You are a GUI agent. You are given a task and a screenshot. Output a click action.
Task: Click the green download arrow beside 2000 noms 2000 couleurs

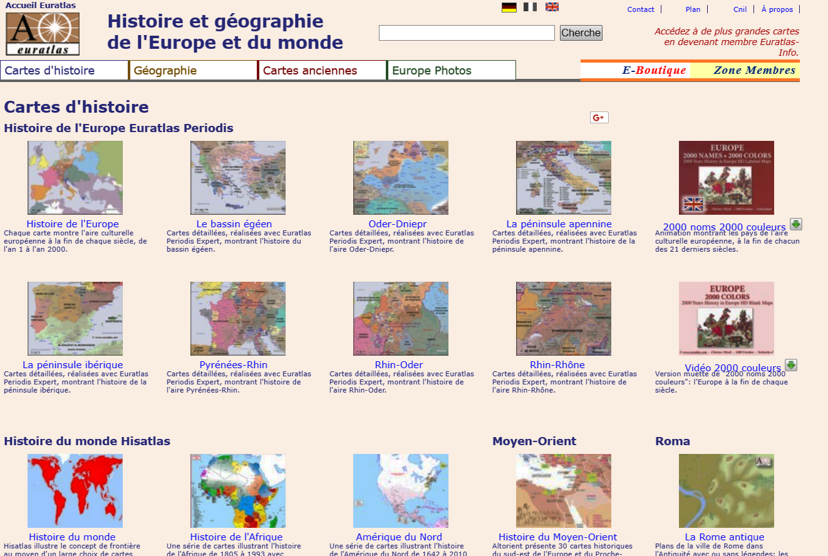796,224
